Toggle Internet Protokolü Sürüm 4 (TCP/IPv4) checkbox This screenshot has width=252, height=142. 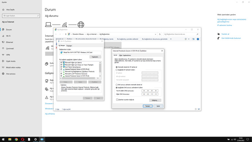tap(61, 69)
